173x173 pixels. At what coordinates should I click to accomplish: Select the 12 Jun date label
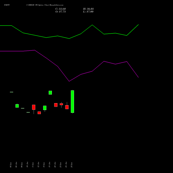coord(38,165)
